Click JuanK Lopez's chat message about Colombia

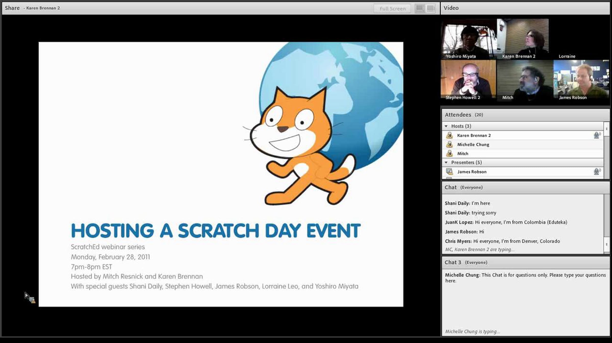click(x=506, y=222)
